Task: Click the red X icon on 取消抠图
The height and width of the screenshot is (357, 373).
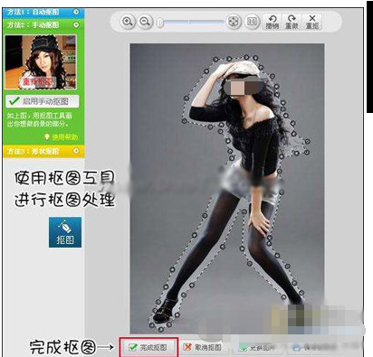Action: pyautogui.click(x=187, y=347)
